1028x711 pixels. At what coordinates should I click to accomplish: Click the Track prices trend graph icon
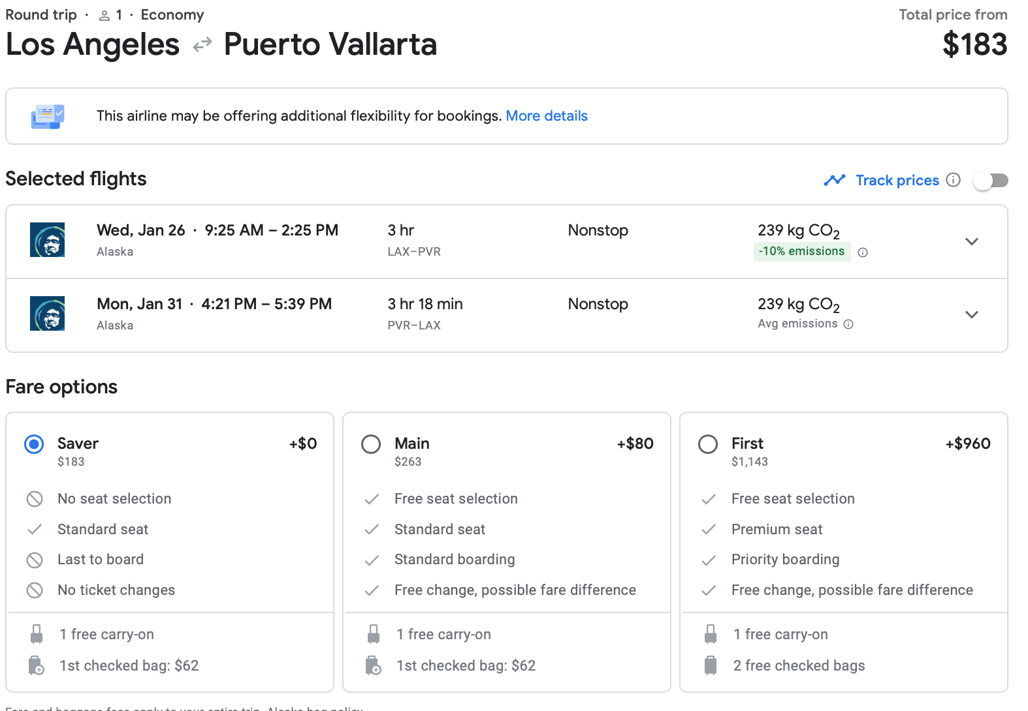click(x=835, y=180)
